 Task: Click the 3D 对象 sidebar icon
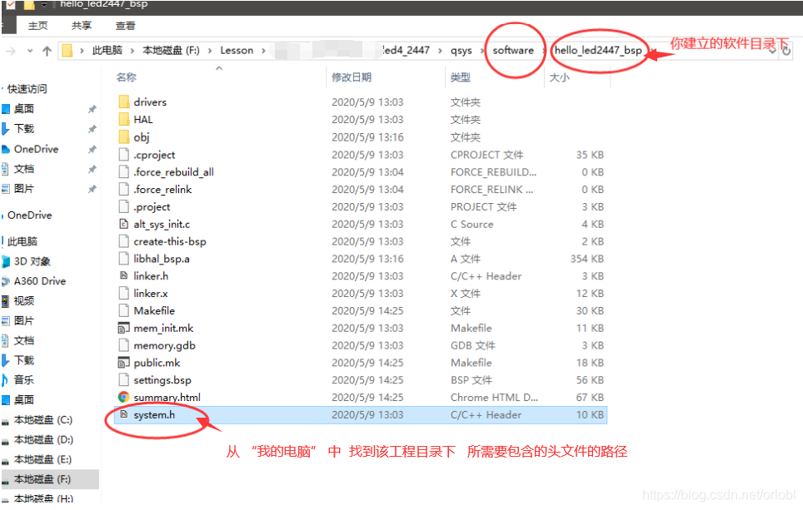(x=6, y=261)
